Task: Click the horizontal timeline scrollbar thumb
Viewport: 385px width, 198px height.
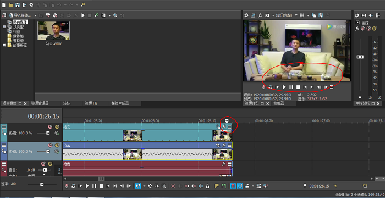Action: coord(101,179)
